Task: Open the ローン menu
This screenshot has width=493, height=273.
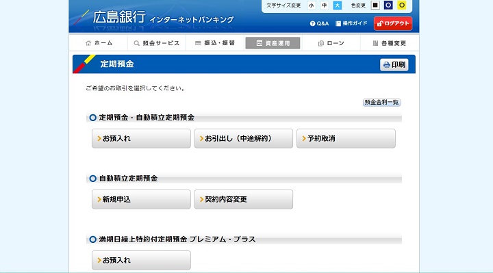Action: coord(331,43)
